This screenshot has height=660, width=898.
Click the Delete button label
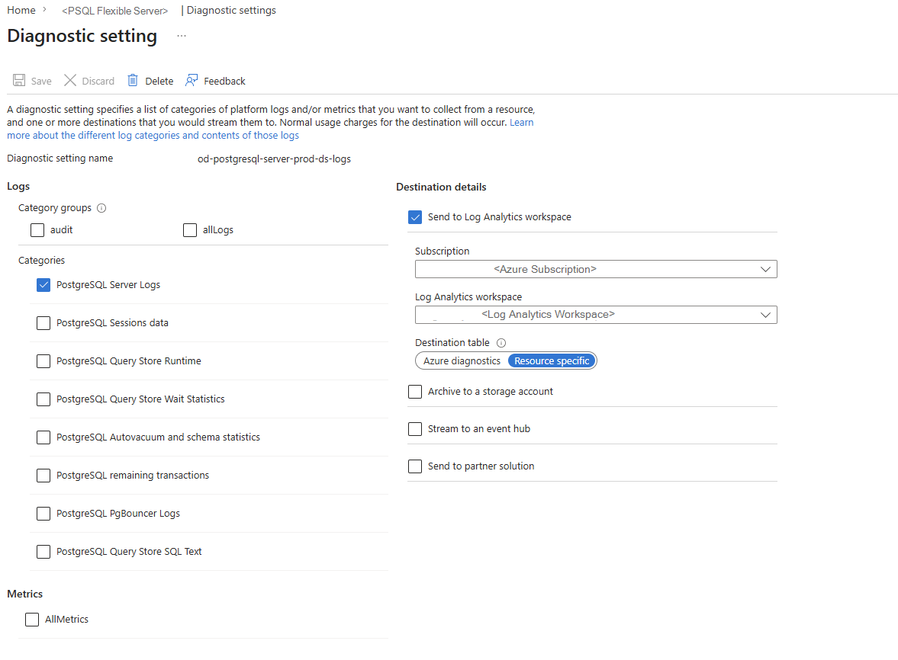tap(159, 82)
